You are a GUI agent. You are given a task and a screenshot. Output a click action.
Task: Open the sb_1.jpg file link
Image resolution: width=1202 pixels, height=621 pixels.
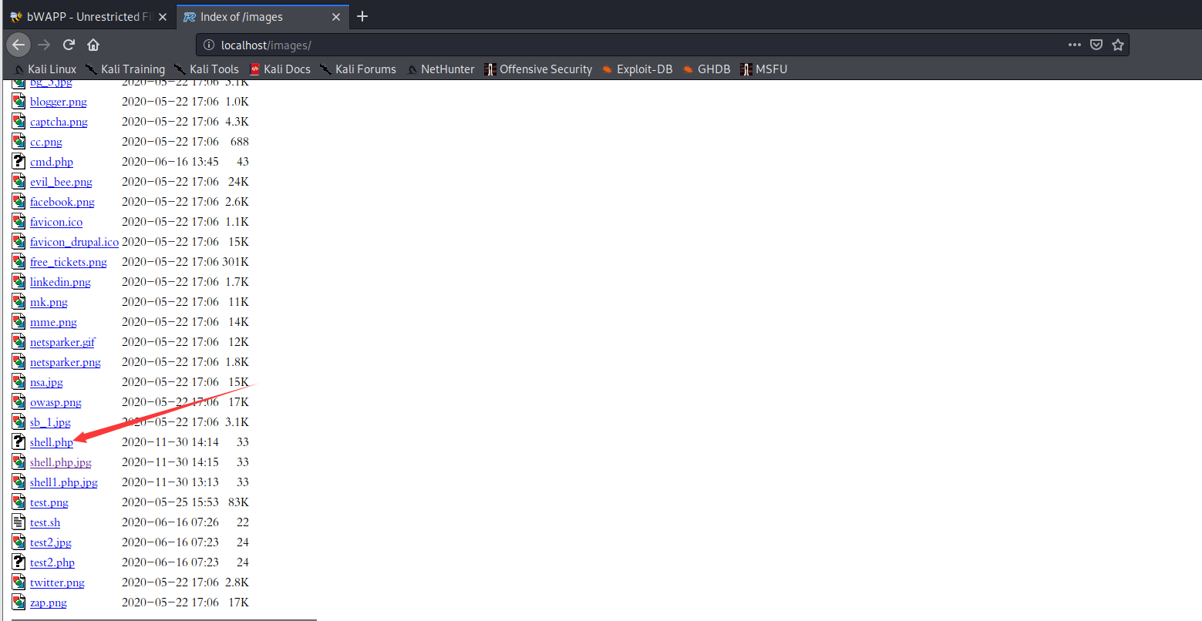click(x=50, y=422)
